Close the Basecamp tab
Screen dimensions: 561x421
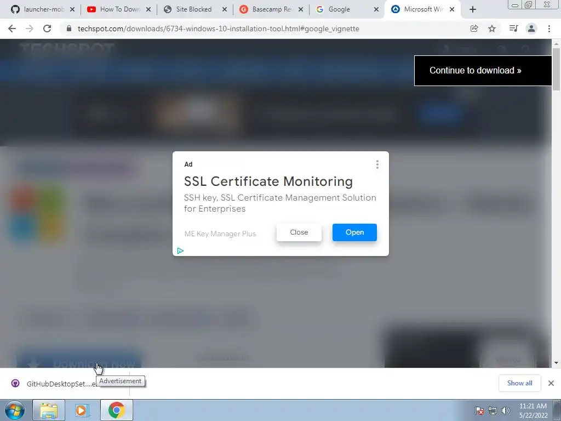tap(301, 9)
